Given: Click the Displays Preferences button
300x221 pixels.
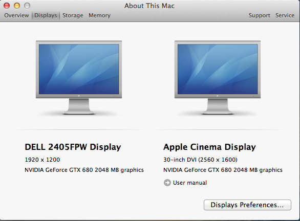Looking at the screenshot, I should coord(247,205).
